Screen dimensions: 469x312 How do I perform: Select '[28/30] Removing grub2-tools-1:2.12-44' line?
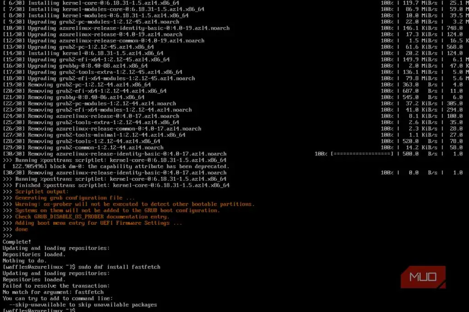click(82, 141)
